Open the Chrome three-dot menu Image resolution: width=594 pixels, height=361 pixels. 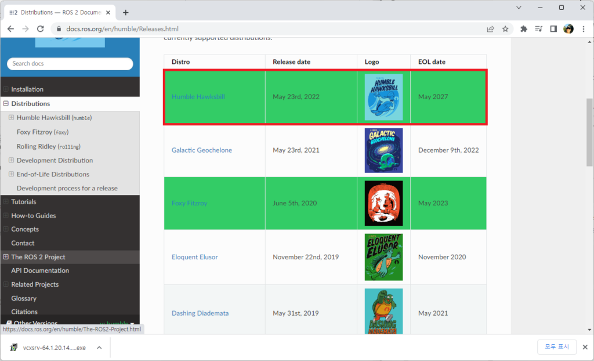pos(584,29)
